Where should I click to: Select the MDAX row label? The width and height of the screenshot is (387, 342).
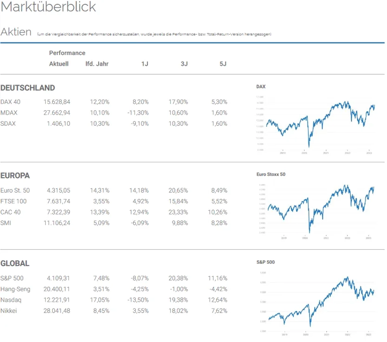coord(9,113)
